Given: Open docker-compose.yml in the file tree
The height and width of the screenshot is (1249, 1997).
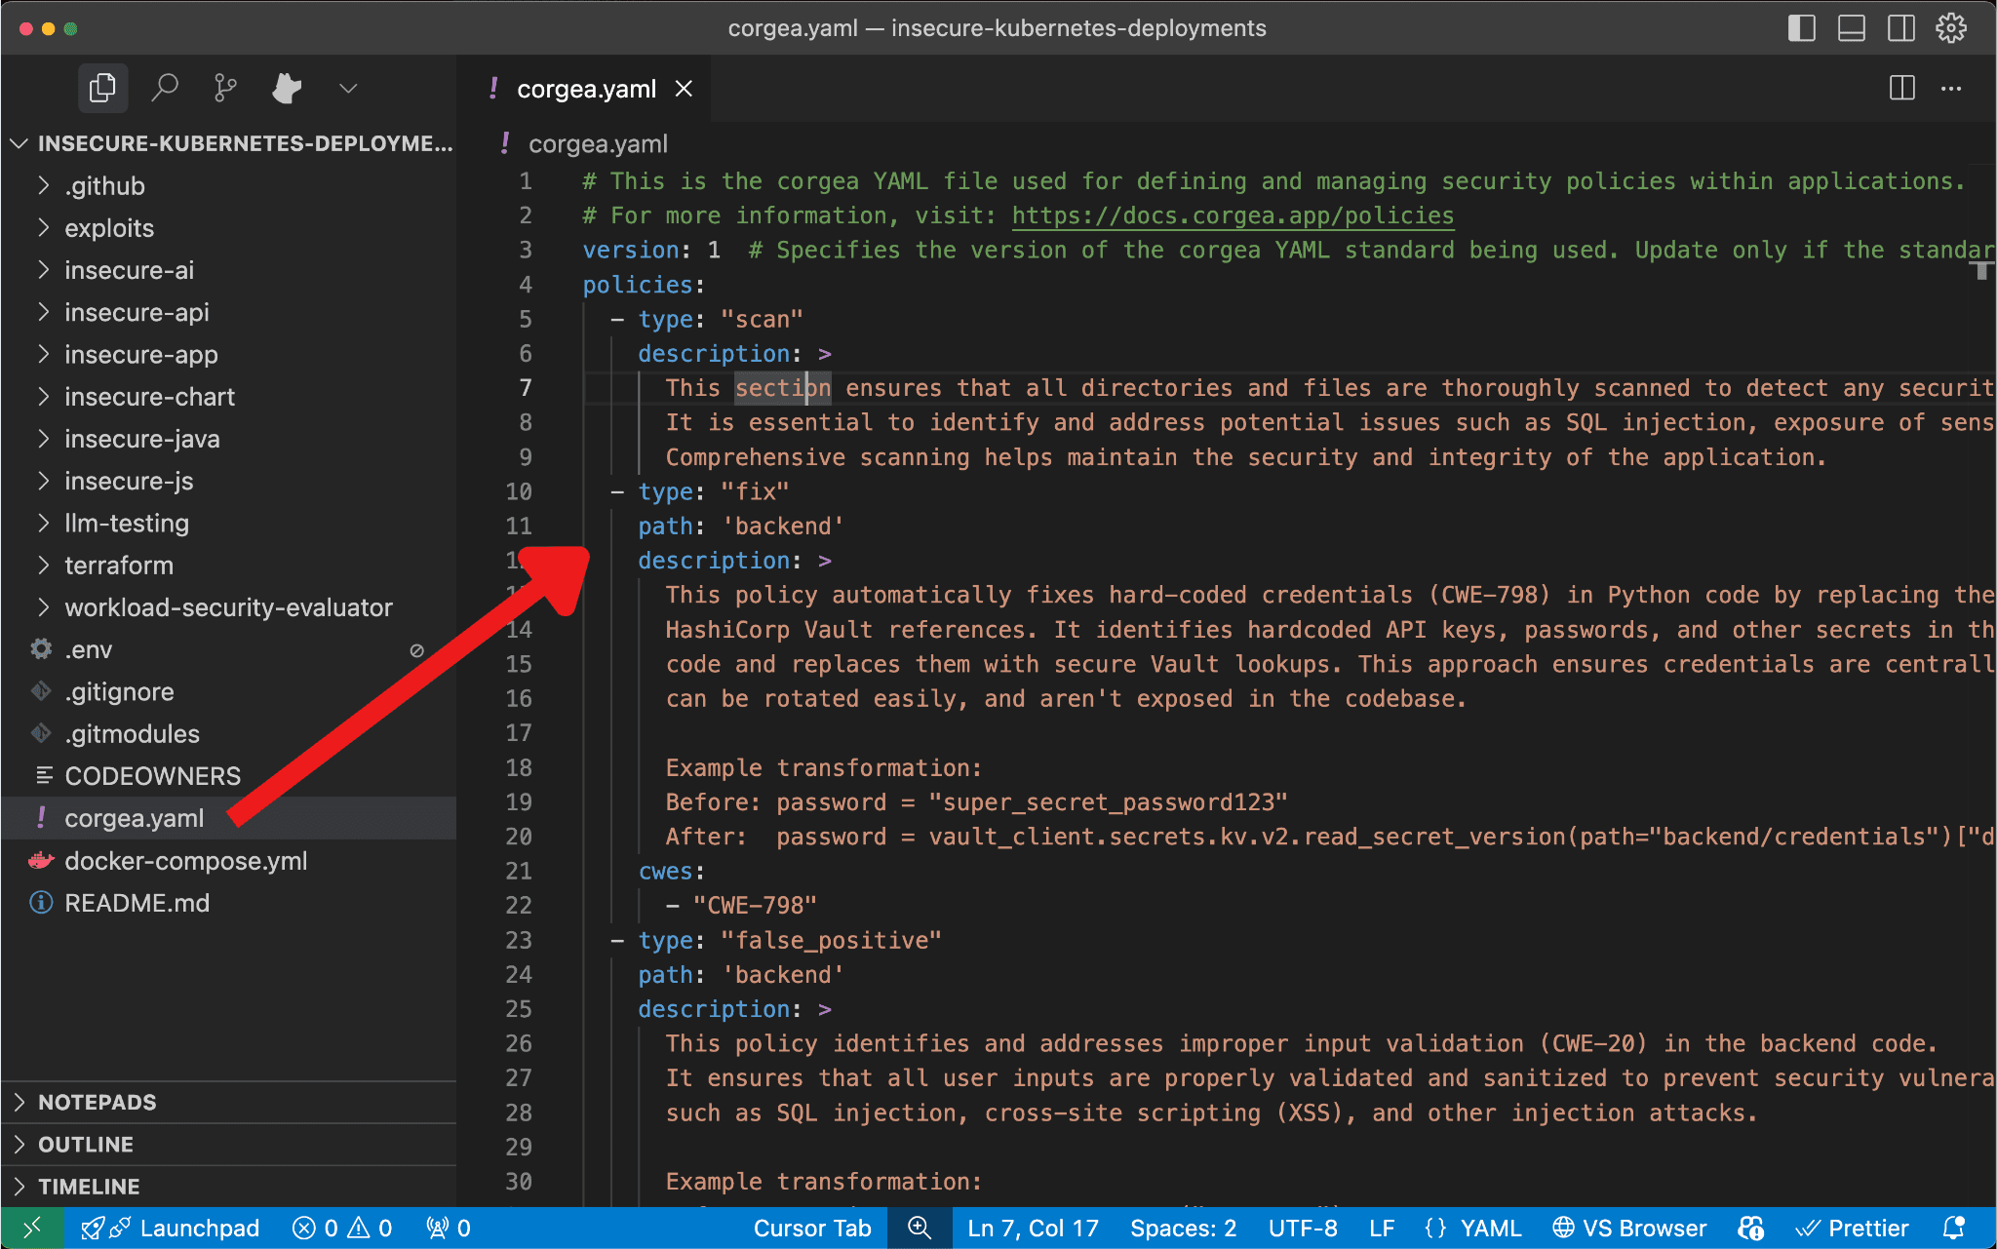Looking at the screenshot, I should (185, 861).
